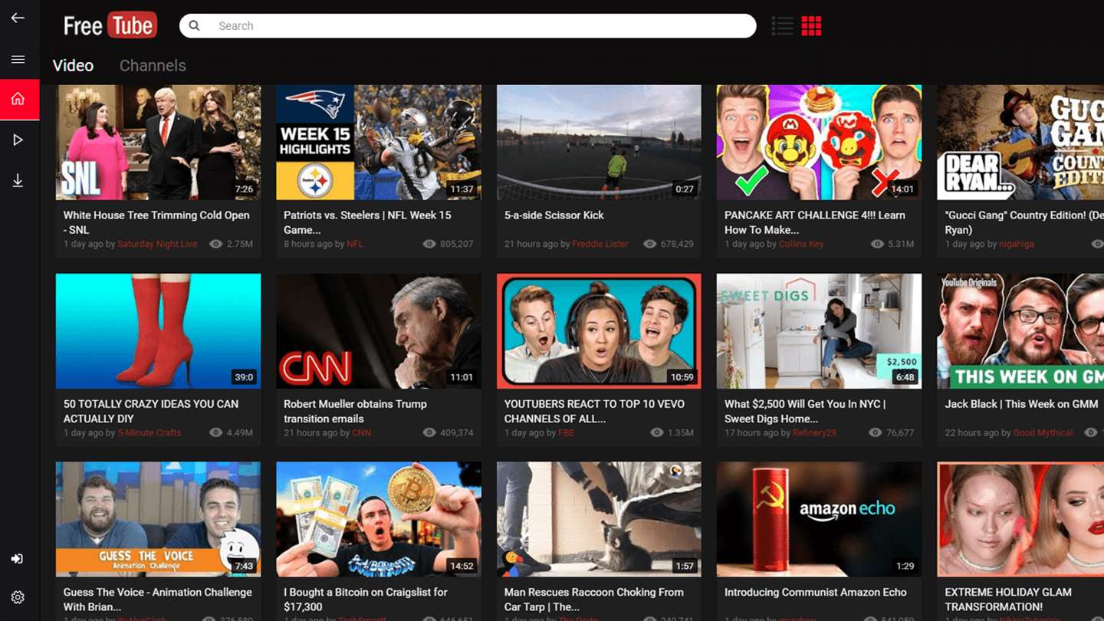The image size is (1104, 621).
Task: Open Saturday Night Live channel link
Action: point(157,244)
